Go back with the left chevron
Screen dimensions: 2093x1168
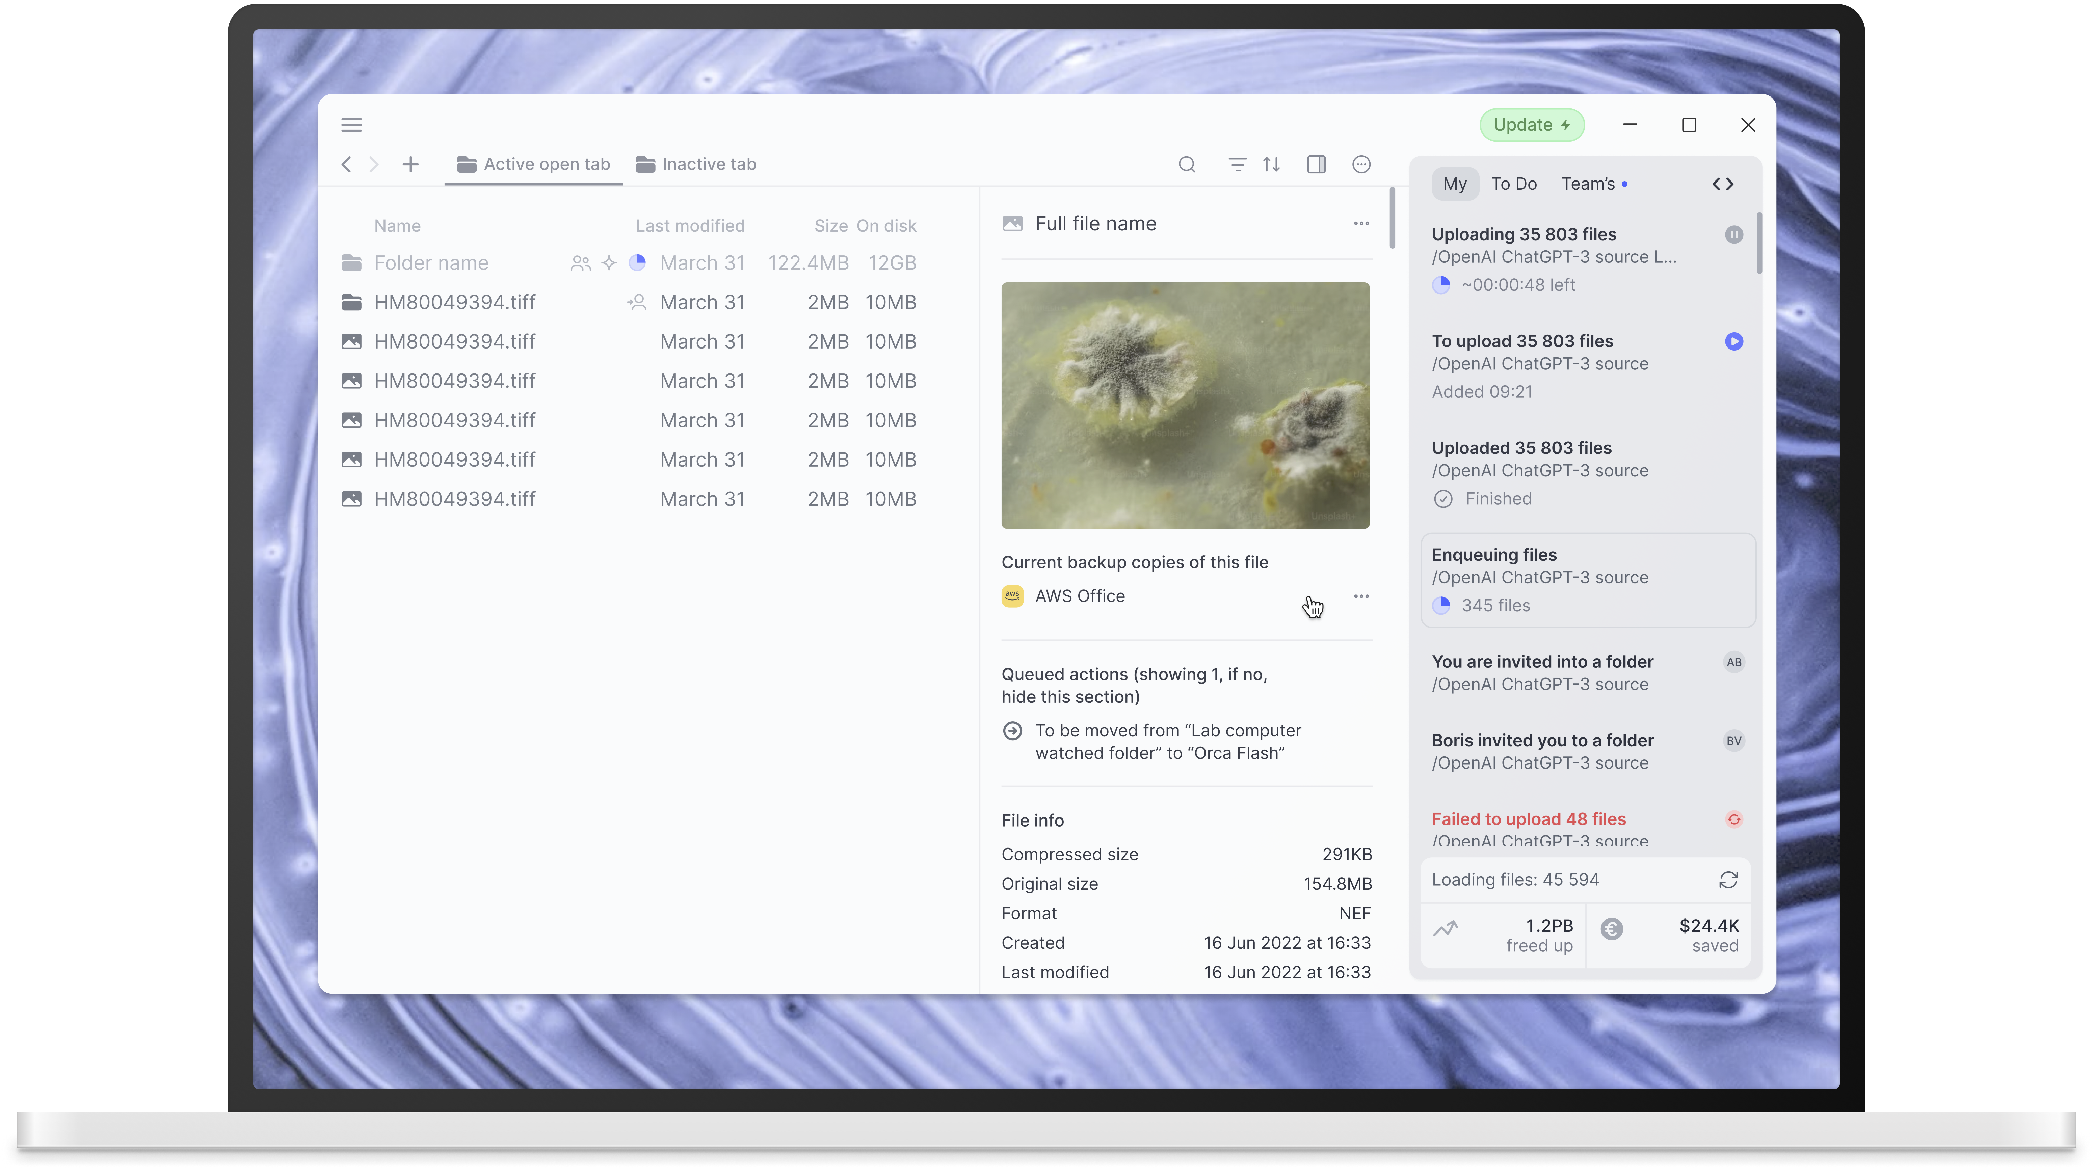[x=346, y=164]
